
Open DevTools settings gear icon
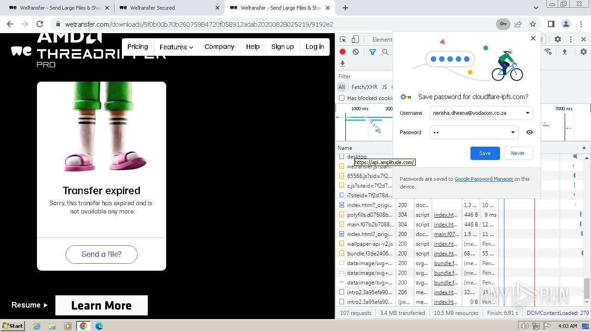(558, 40)
